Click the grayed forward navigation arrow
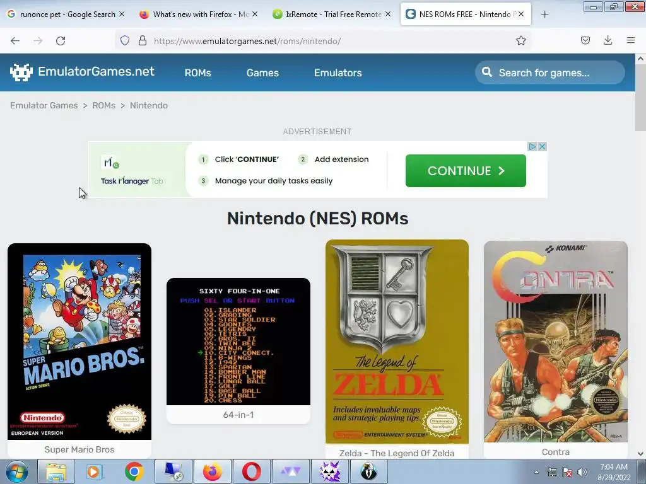Viewport: 646px width, 484px height. pyautogui.click(x=38, y=41)
